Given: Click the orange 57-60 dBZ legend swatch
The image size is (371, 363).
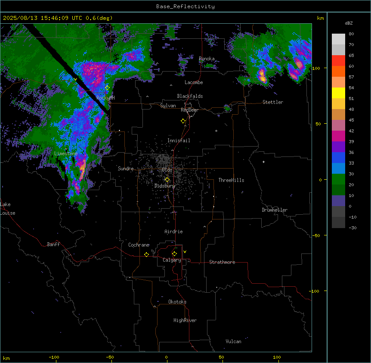Looking at the screenshot, I should click(338, 71).
